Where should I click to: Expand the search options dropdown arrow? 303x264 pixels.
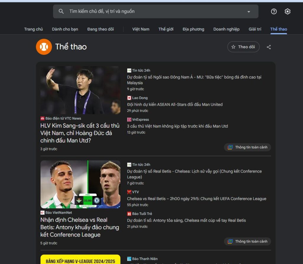pyautogui.click(x=249, y=12)
